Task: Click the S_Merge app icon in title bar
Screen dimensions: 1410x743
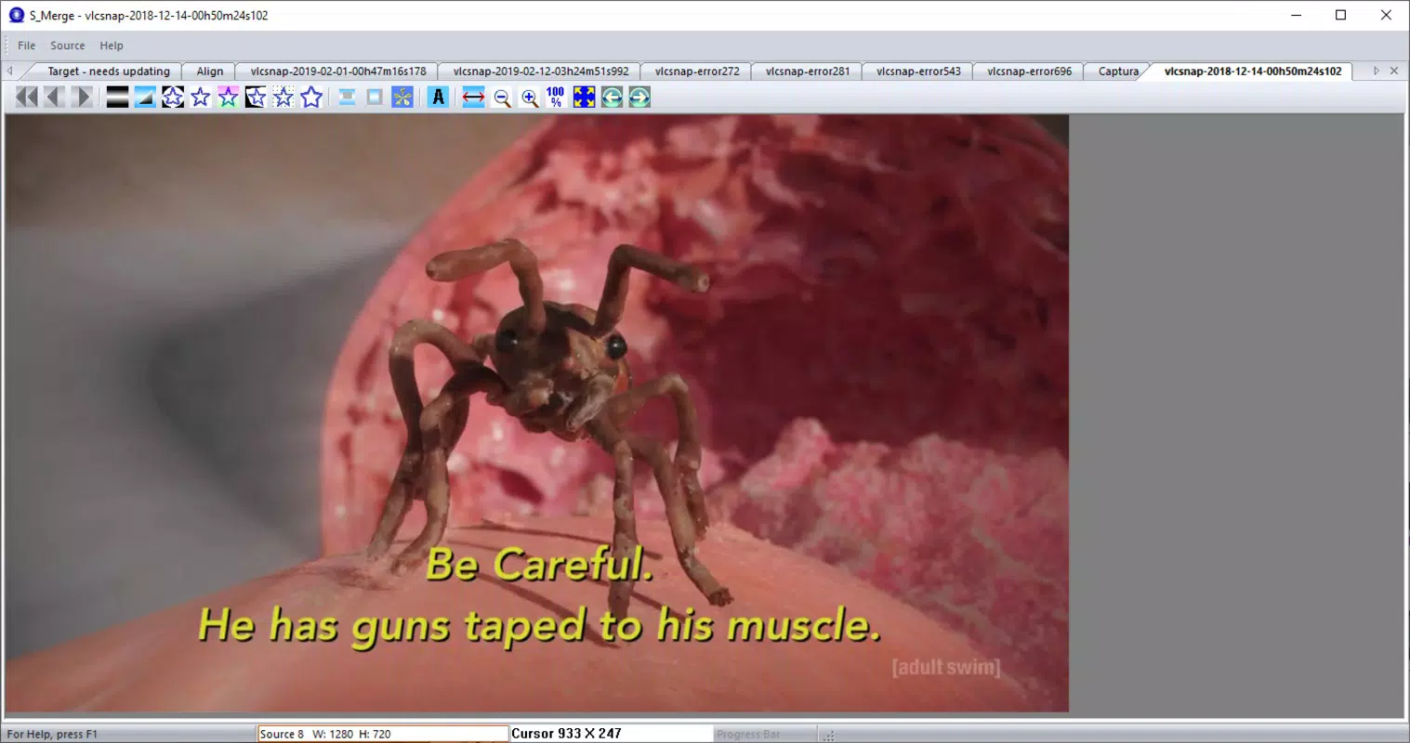Action: coord(16,15)
